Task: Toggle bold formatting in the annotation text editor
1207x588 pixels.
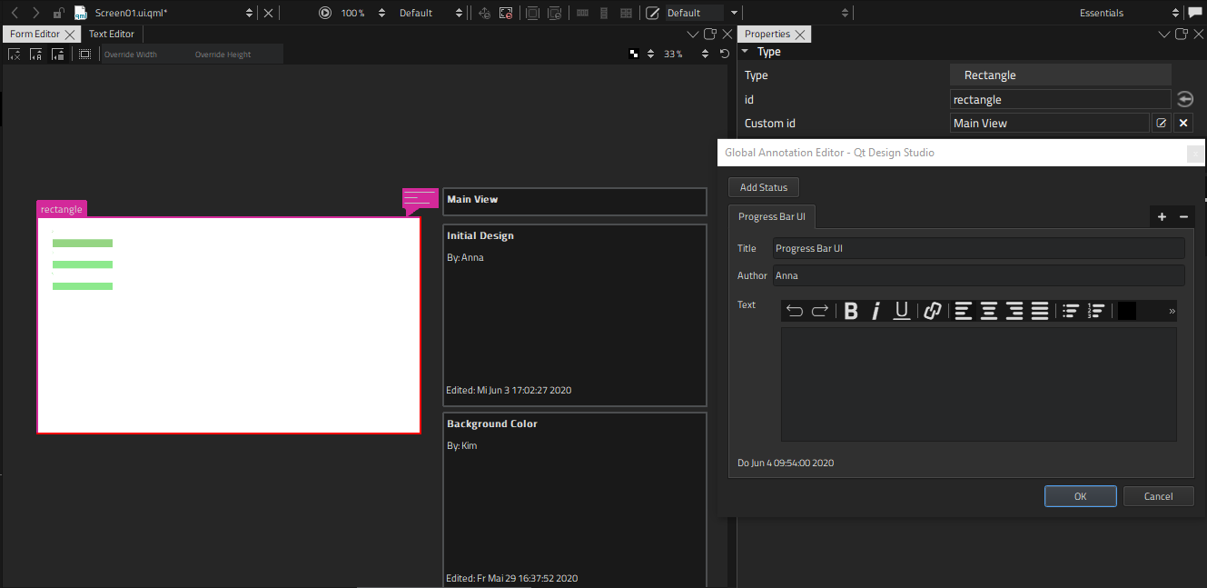Action: pyautogui.click(x=851, y=310)
